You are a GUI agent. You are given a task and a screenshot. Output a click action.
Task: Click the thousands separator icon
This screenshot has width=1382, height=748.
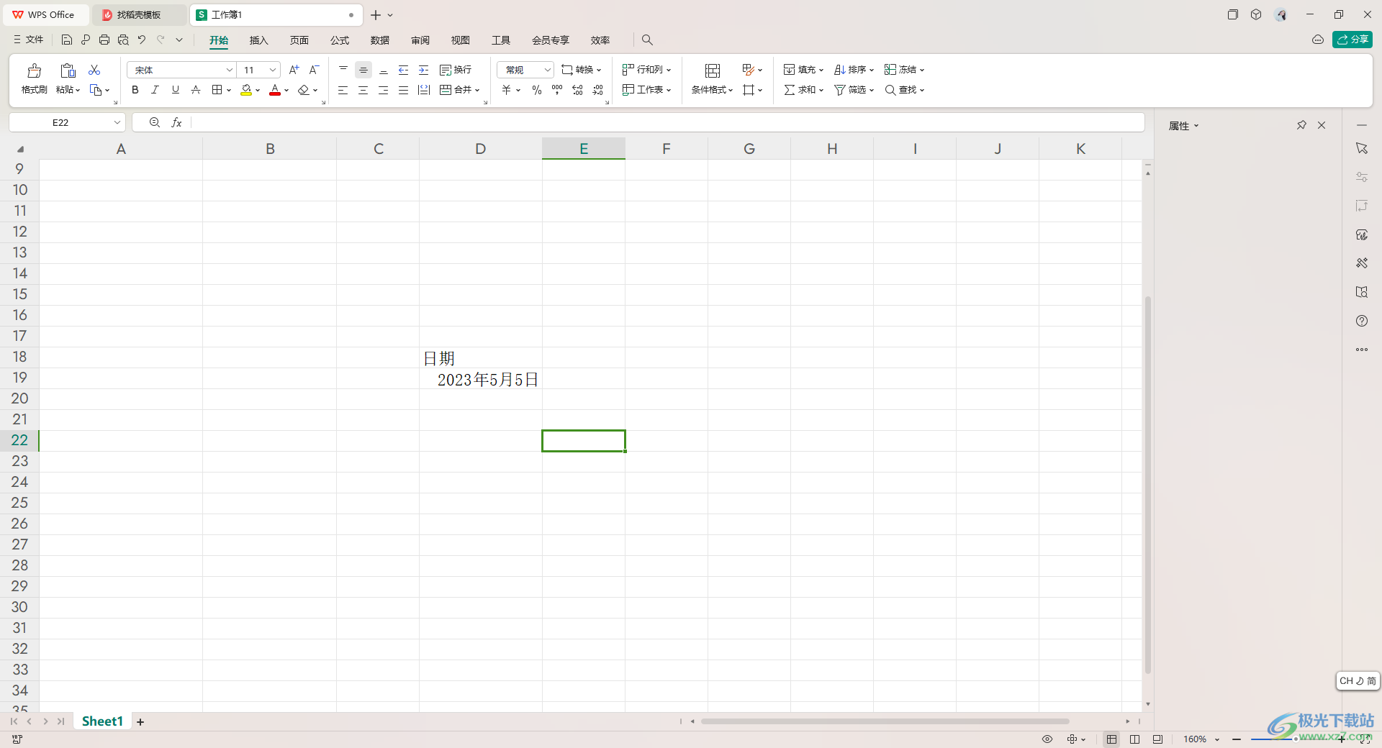pyautogui.click(x=557, y=90)
